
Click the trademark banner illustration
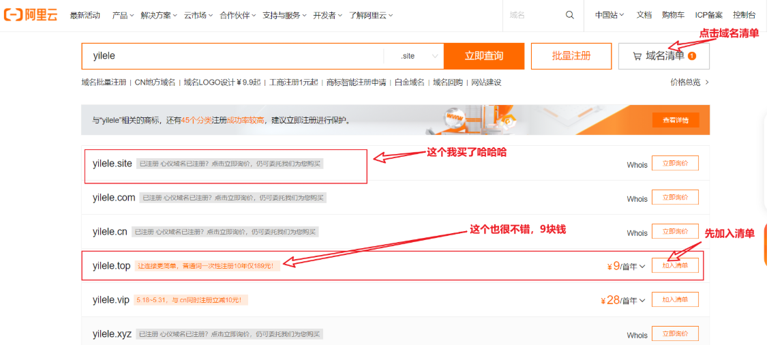click(x=471, y=120)
